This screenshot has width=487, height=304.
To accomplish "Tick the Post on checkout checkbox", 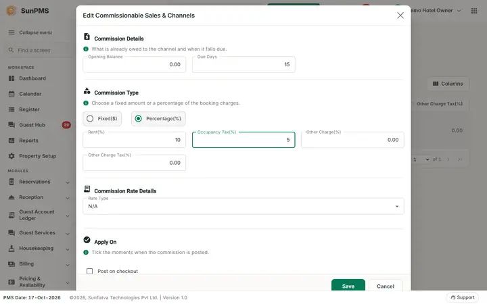I will click(x=90, y=271).
